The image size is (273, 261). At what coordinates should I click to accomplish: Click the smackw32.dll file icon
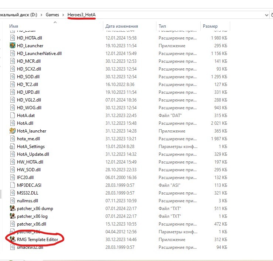pos(13,247)
